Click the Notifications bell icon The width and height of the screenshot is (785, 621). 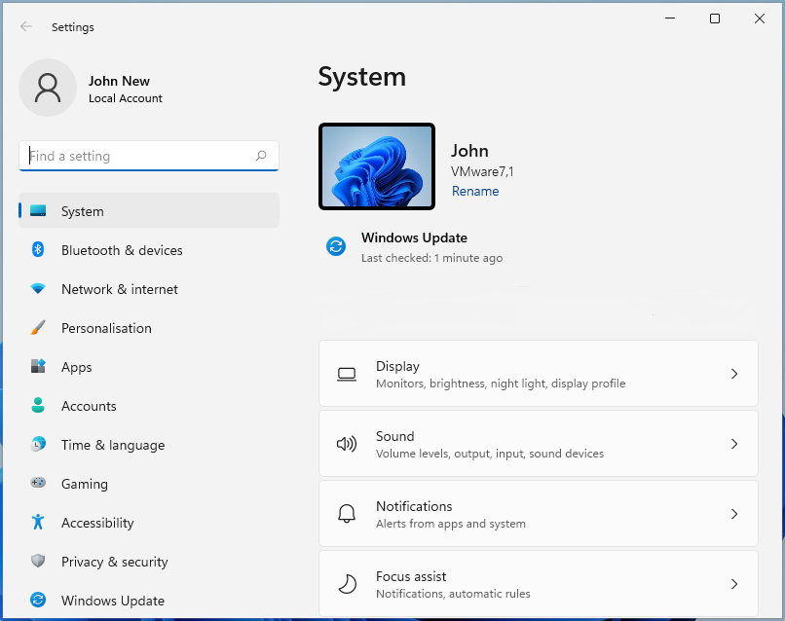[347, 514]
